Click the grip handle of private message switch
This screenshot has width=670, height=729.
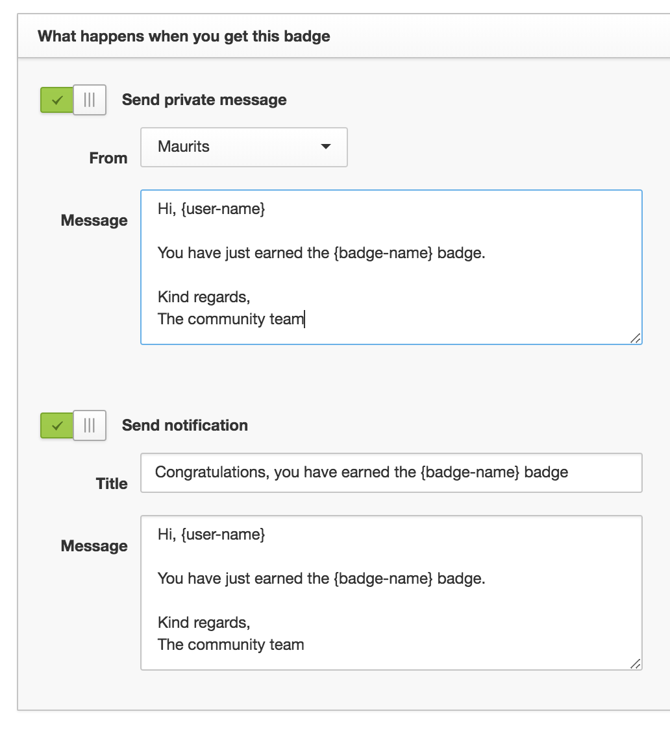point(90,99)
